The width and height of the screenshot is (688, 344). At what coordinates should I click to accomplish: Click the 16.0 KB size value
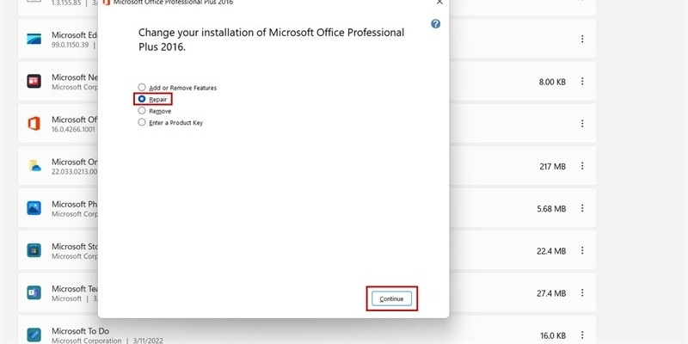[553, 335]
